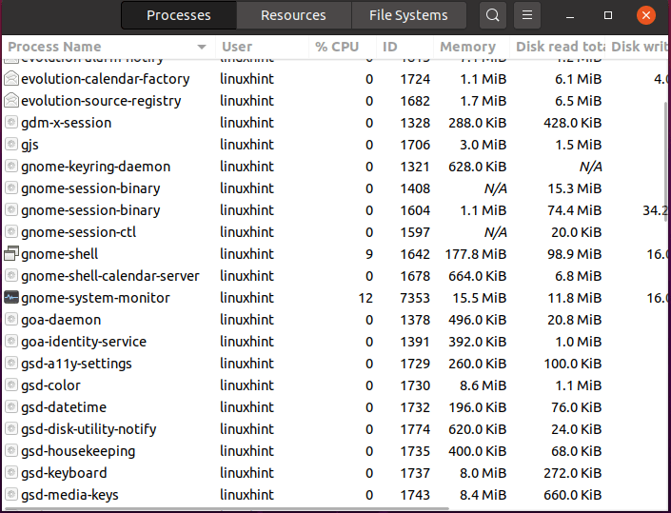
Task: Select the evolution-calendar-factory process name
Action: point(106,79)
